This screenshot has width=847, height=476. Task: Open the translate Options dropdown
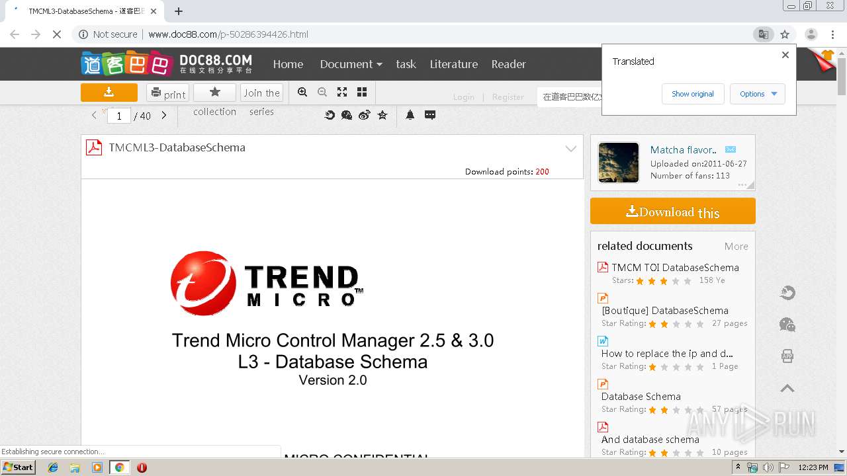click(758, 94)
